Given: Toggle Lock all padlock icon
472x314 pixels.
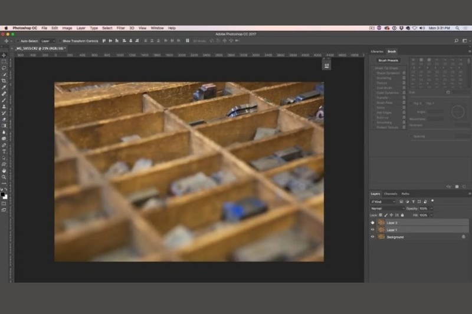Looking at the screenshot, I should tap(402, 215).
